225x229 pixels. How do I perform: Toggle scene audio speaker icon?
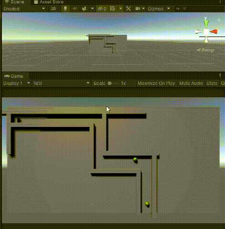(75, 9)
